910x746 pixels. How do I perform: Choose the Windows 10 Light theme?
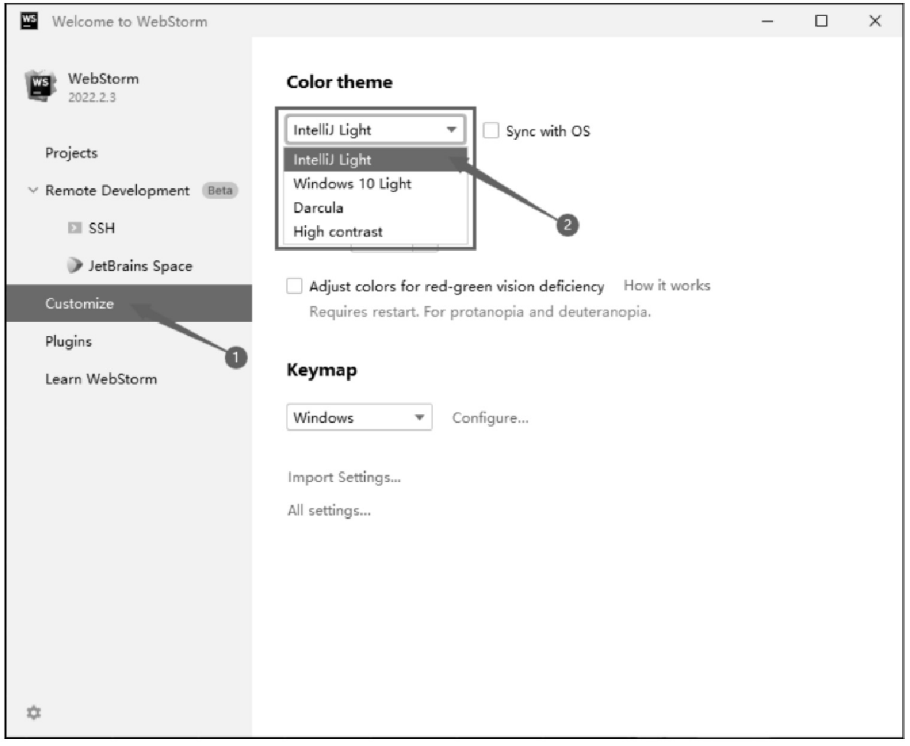click(375, 184)
